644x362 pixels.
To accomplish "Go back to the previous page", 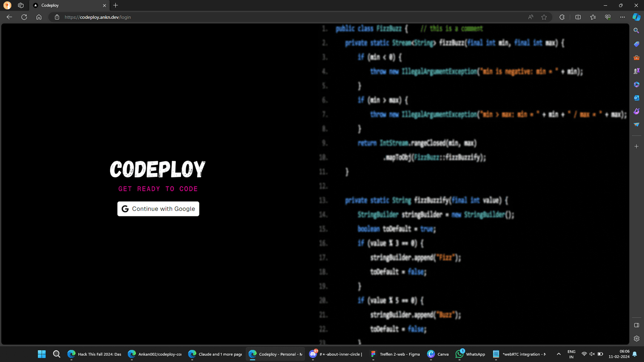I will (x=9, y=17).
